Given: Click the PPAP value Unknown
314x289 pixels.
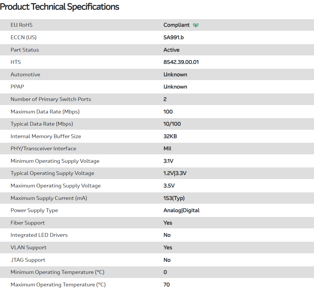Looking at the screenshot, I should point(175,87).
